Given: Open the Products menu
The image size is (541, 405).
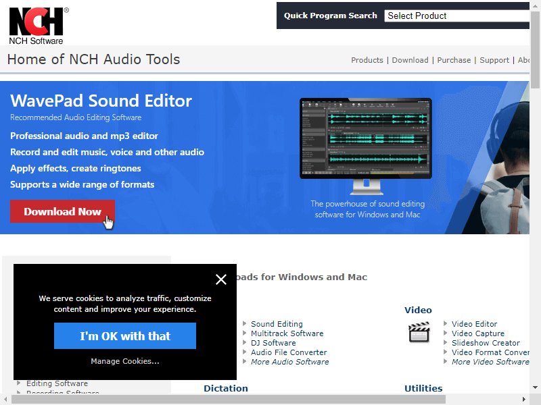Looking at the screenshot, I should [367, 60].
